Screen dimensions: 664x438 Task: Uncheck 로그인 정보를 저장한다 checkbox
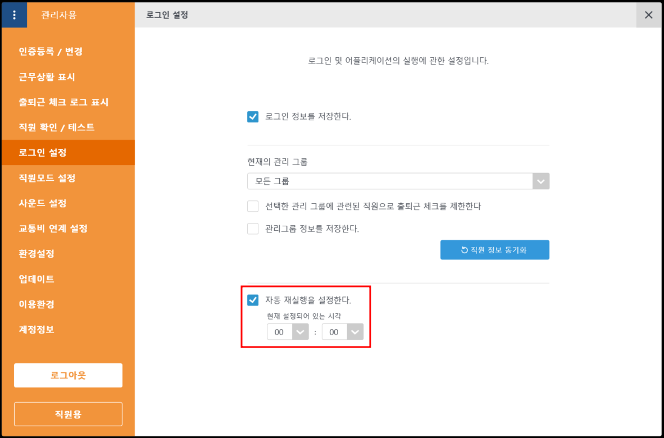[253, 117]
